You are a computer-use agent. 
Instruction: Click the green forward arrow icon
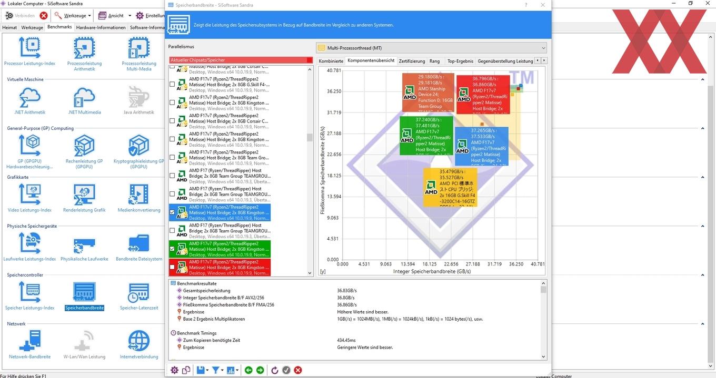point(260,370)
